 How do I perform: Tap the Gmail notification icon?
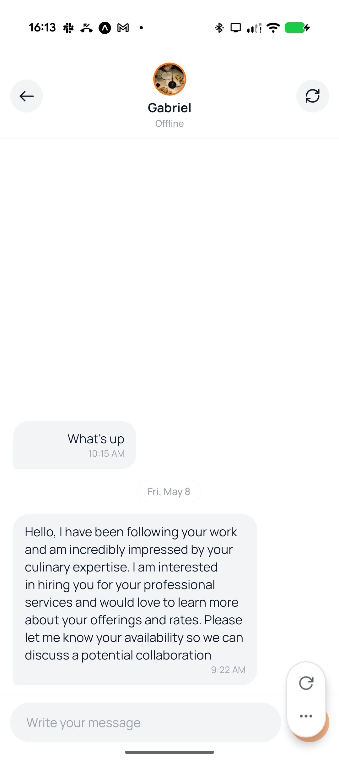[x=123, y=28]
